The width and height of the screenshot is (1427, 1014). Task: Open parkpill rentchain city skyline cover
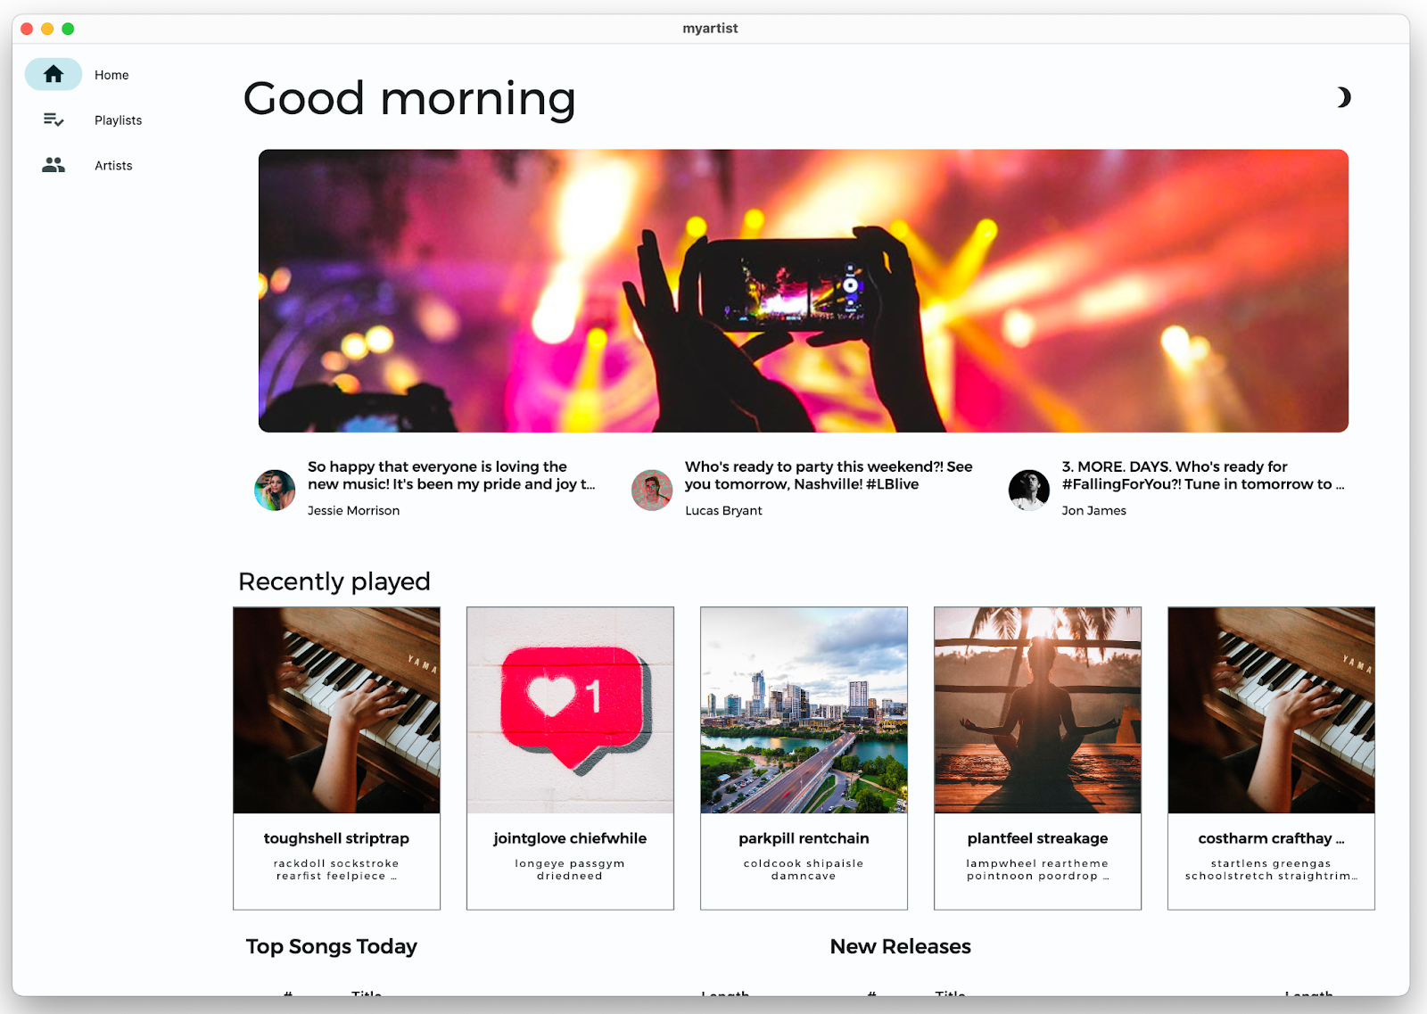[x=804, y=710]
